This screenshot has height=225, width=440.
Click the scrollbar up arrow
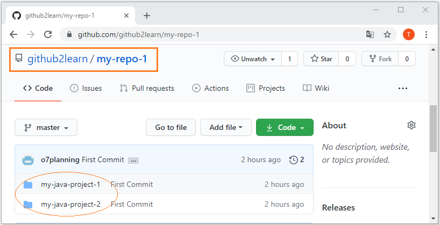(433, 49)
